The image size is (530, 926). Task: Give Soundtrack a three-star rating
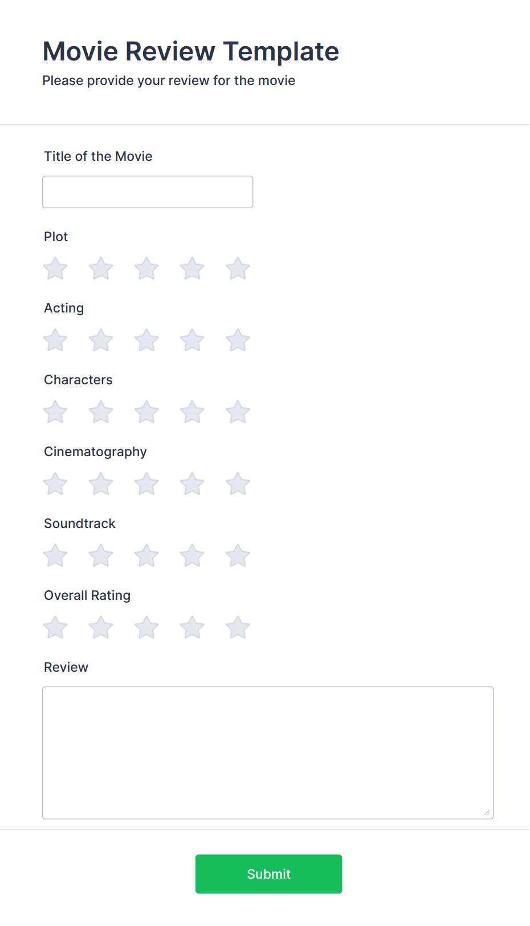(146, 555)
